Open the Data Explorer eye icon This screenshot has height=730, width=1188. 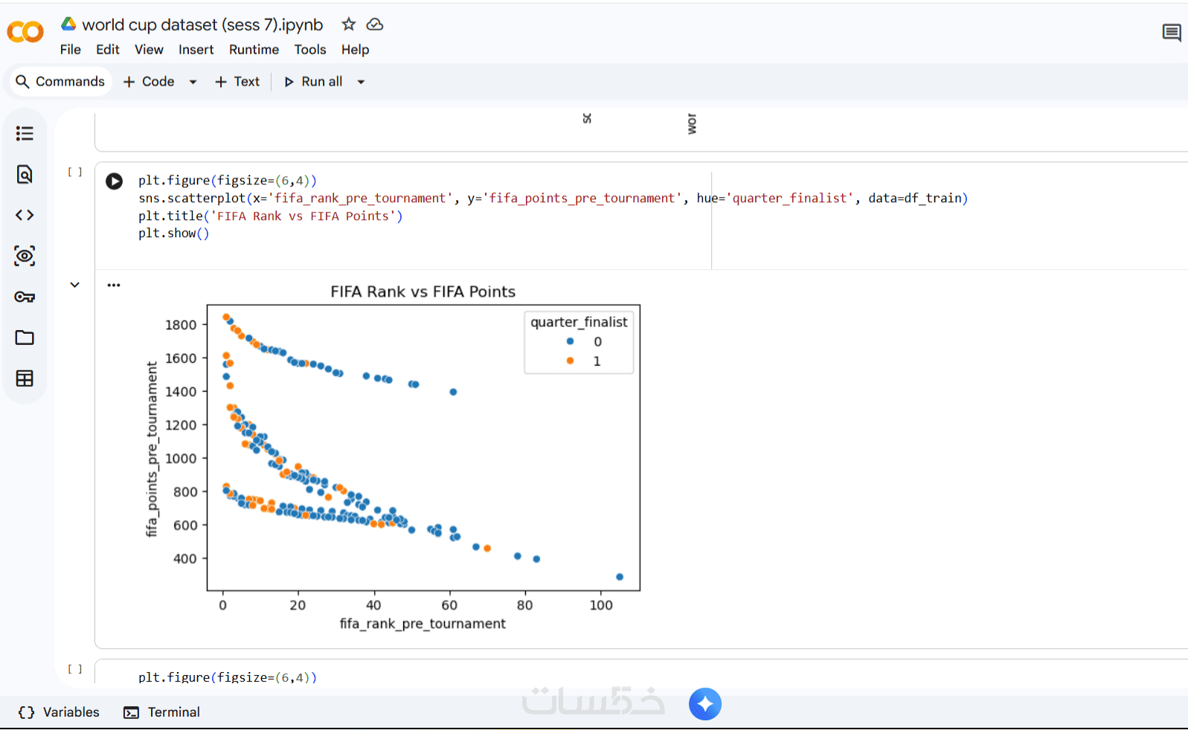pos(25,256)
